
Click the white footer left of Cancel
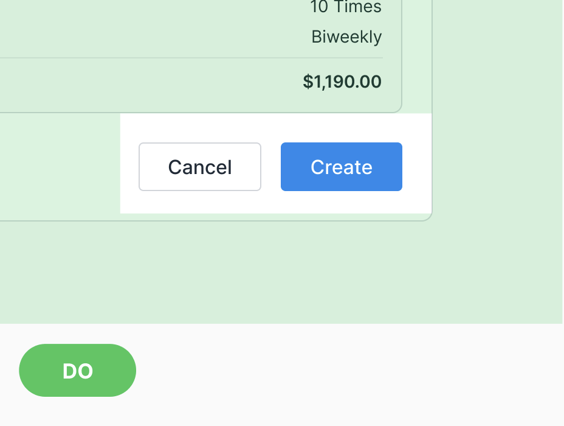pos(129,167)
